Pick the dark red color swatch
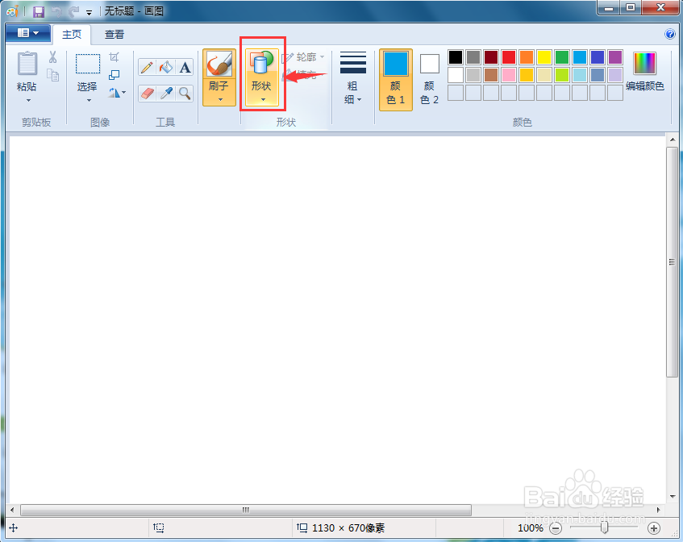683x542 pixels. (491, 57)
